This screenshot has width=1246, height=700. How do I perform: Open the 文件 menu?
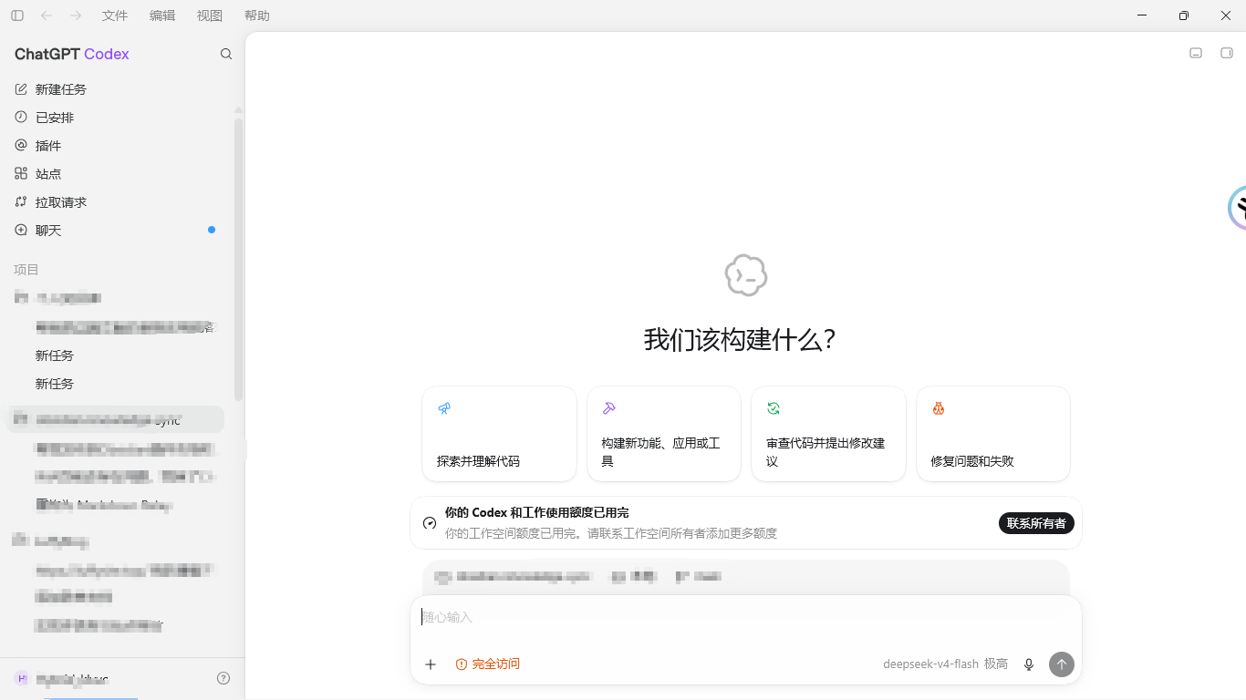115,15
